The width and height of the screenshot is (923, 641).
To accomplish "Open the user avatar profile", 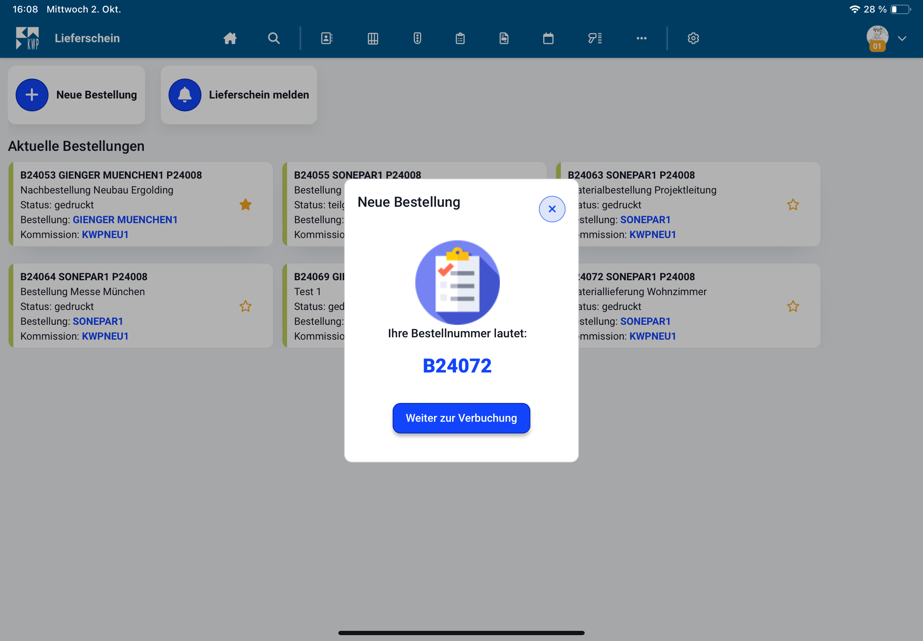I will point(877,38).
